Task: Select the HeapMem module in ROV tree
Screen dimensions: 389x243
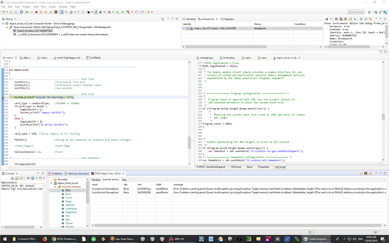Action: coord(71,212)
